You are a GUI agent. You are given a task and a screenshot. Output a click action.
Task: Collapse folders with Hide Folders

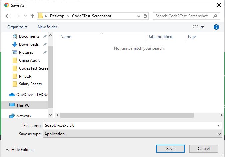20,150
